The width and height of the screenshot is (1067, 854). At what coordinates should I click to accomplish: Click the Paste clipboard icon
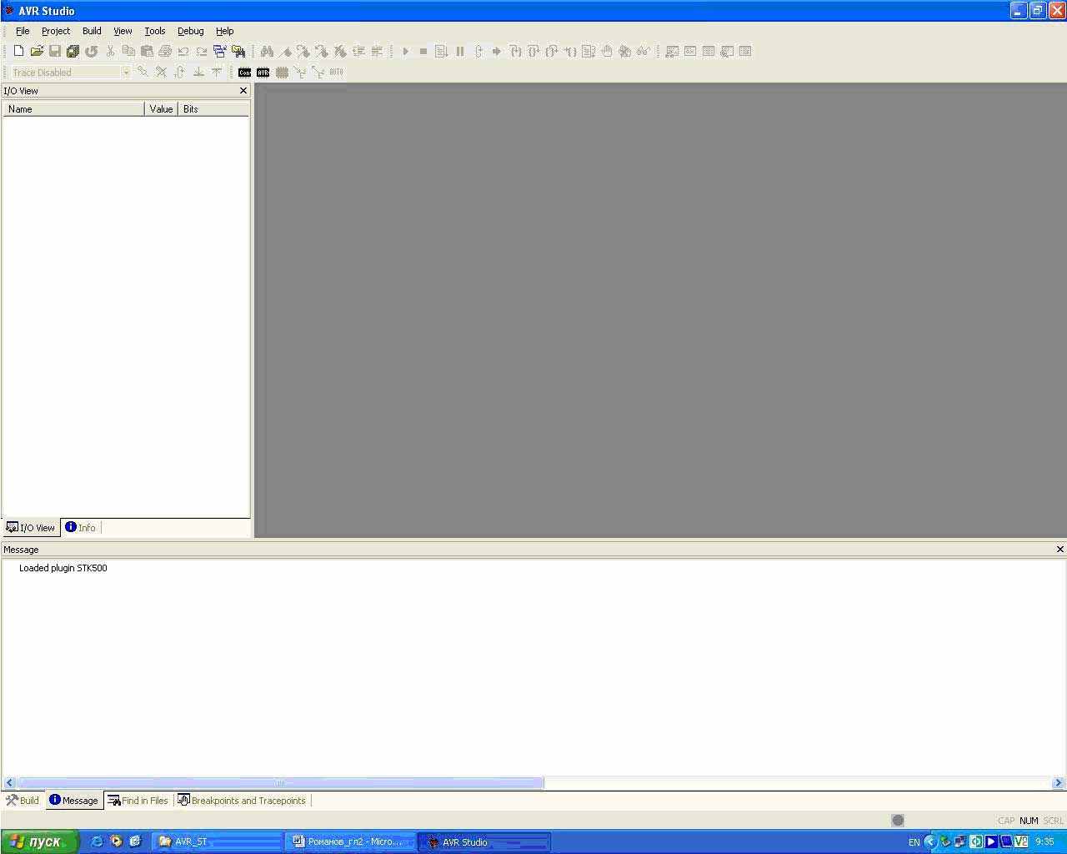tap(147, 51)
